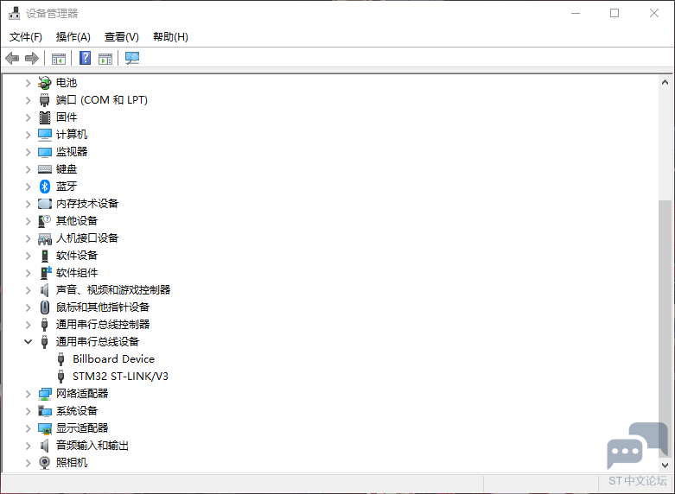
Task: Select the 显示适配器 label
Action: (82, 428)
